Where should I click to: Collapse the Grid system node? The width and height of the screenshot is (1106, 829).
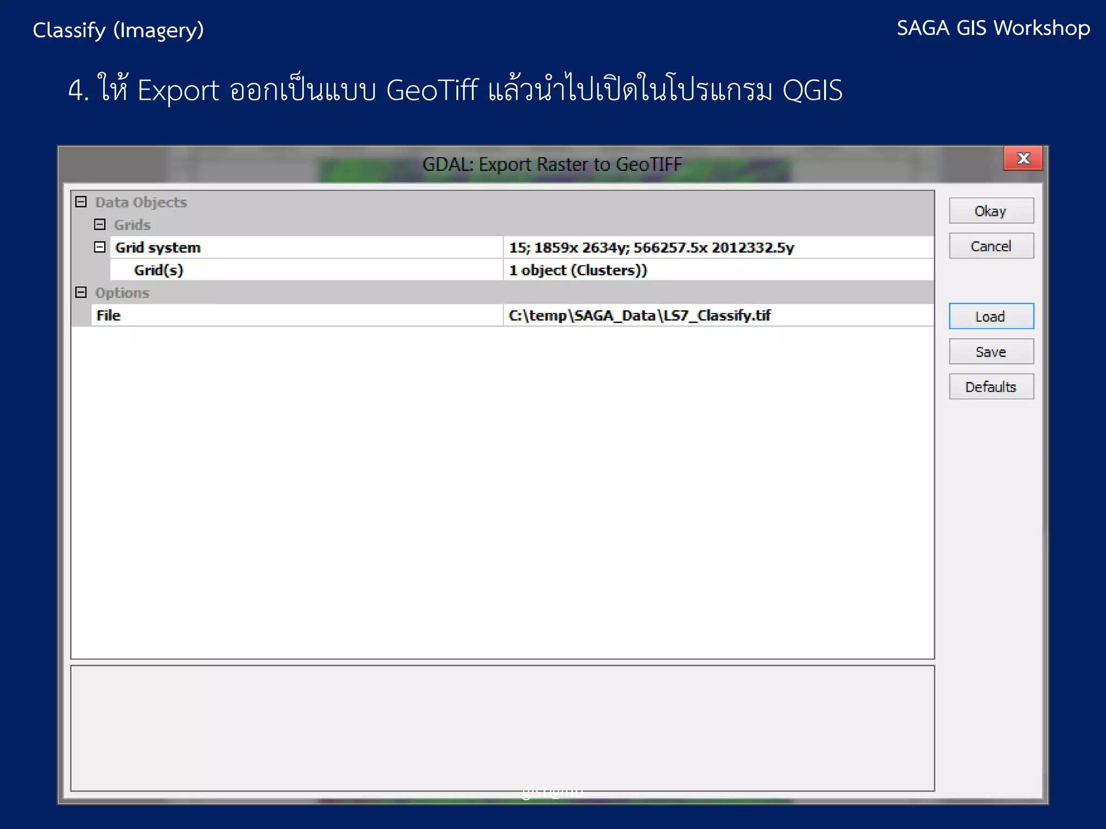100,247
